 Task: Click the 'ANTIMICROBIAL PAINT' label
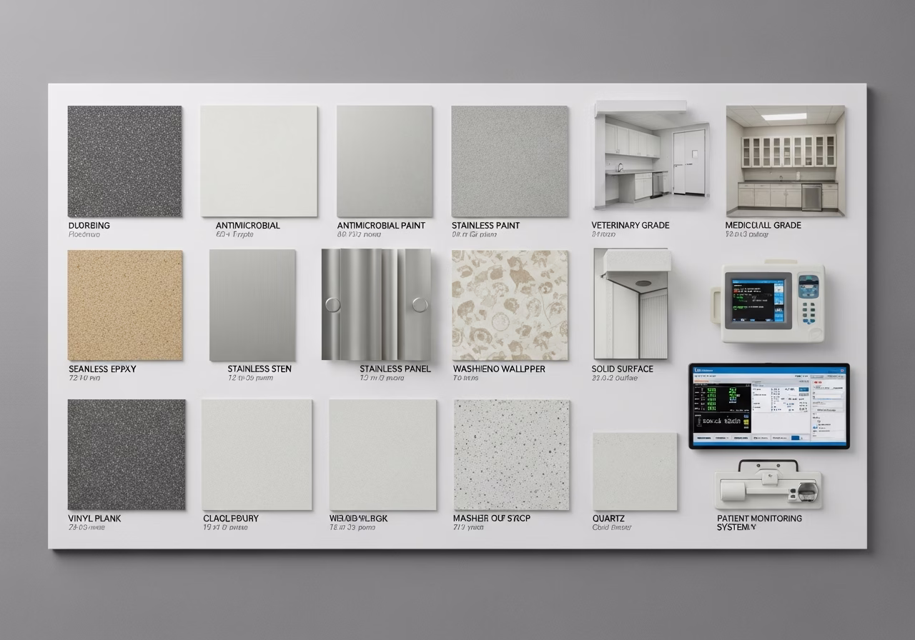coord(381,225)
